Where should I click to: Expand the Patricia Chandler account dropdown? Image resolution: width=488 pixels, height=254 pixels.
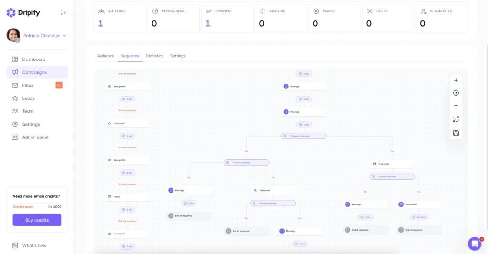click(x=64, y=36)
